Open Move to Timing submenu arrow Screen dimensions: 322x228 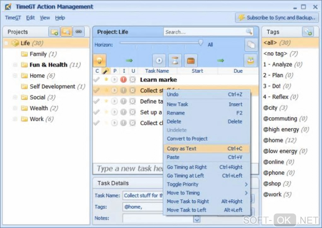pos(246,193)
